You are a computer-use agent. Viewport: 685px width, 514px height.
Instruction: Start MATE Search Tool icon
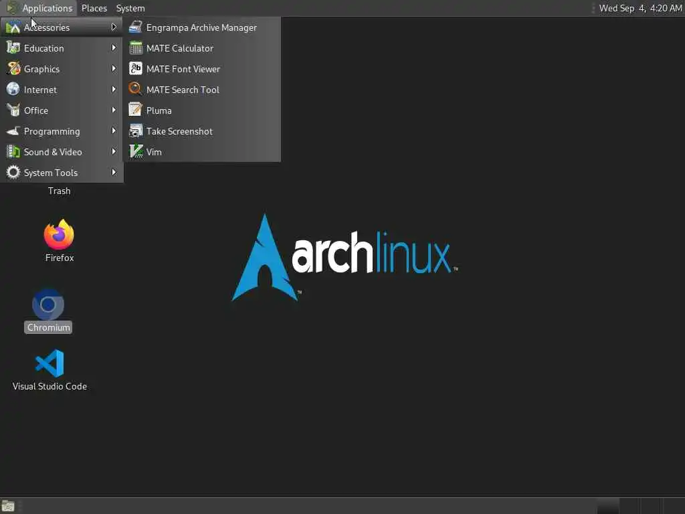click(x=135, y=89)
